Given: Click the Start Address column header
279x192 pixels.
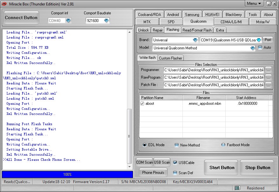Looking at the screenshot, I should [x=247, y=98].
